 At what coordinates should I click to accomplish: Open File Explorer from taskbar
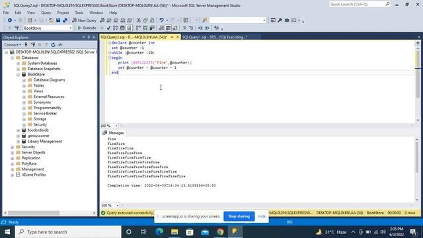point(174,232)
